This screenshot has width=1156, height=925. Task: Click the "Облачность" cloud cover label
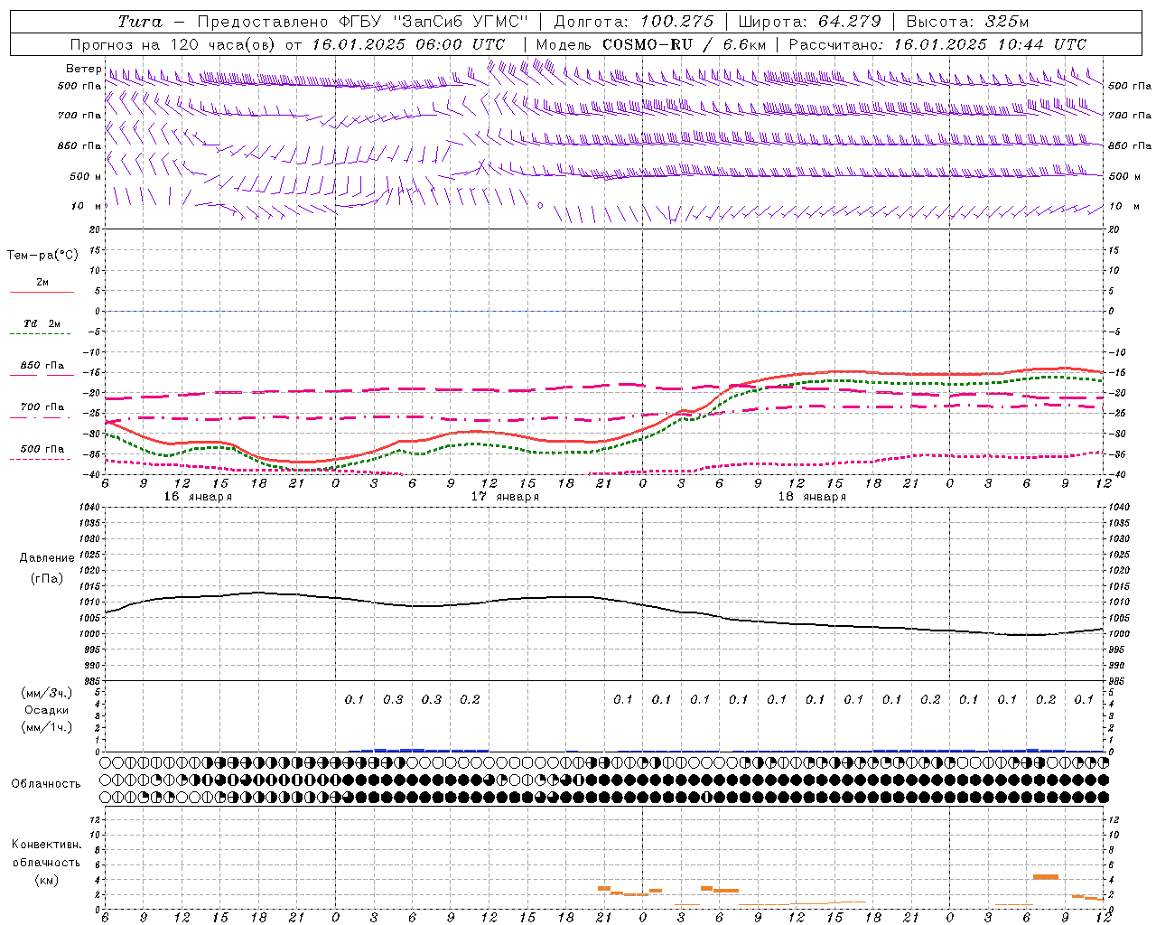click(x=46, y=783)
